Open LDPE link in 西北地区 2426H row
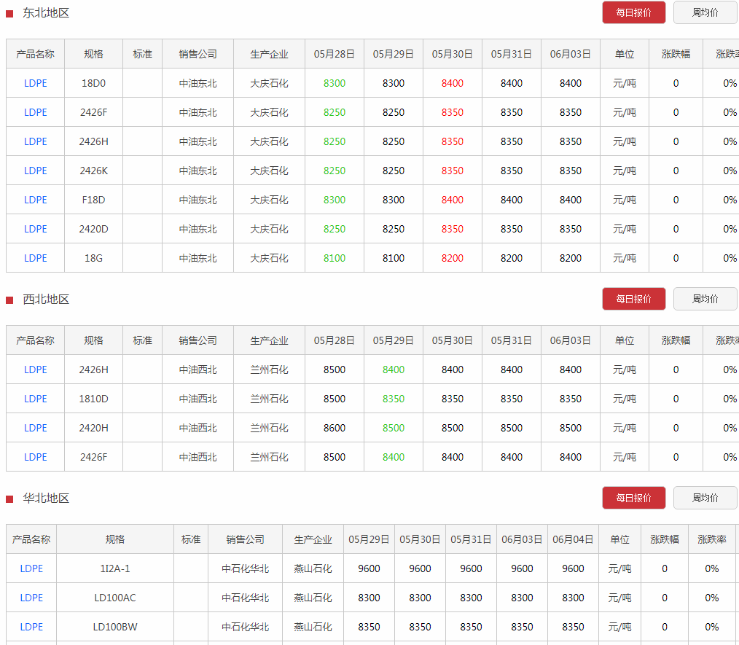Viewport: 739px width, 645px height. click(36, 370)
